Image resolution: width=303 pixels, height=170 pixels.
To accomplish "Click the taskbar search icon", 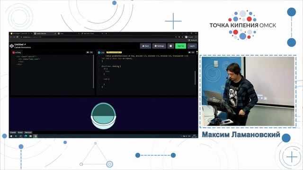I will pyautogui.click(x=16, y=136).
